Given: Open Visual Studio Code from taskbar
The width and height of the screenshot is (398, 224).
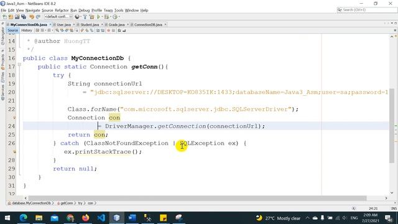Looking at the screenshot, I should click(x=101, y=218).
